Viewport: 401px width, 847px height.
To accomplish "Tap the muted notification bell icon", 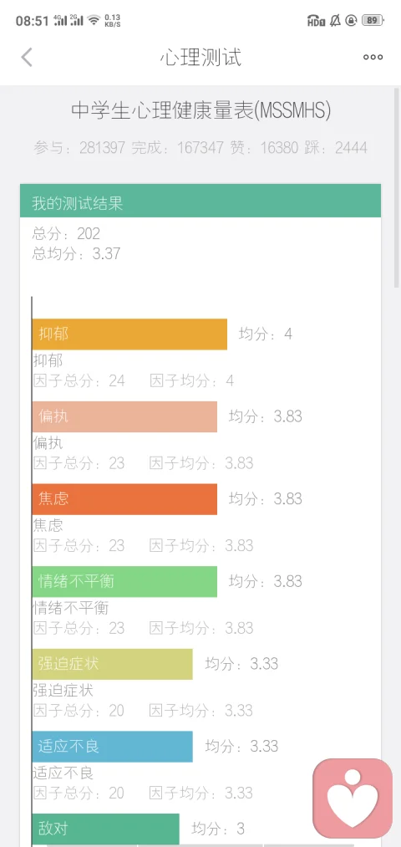I will pos(335,21).
